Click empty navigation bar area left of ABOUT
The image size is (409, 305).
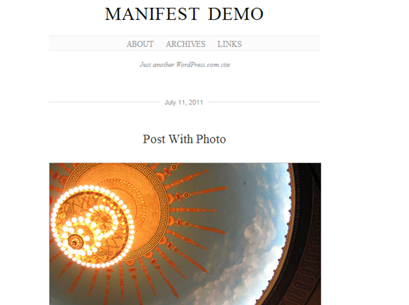coord(87,43)
